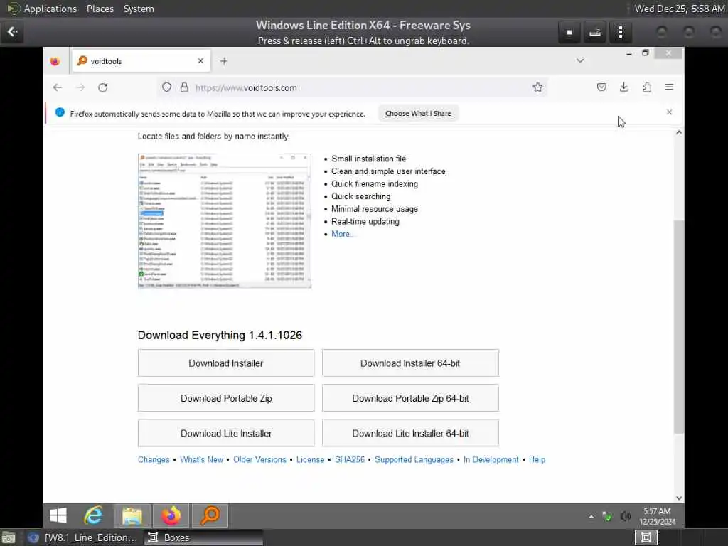Launch Internet Explorer from taskbar
This screenshot has height=546, width=728.
[x=93, y=515]
